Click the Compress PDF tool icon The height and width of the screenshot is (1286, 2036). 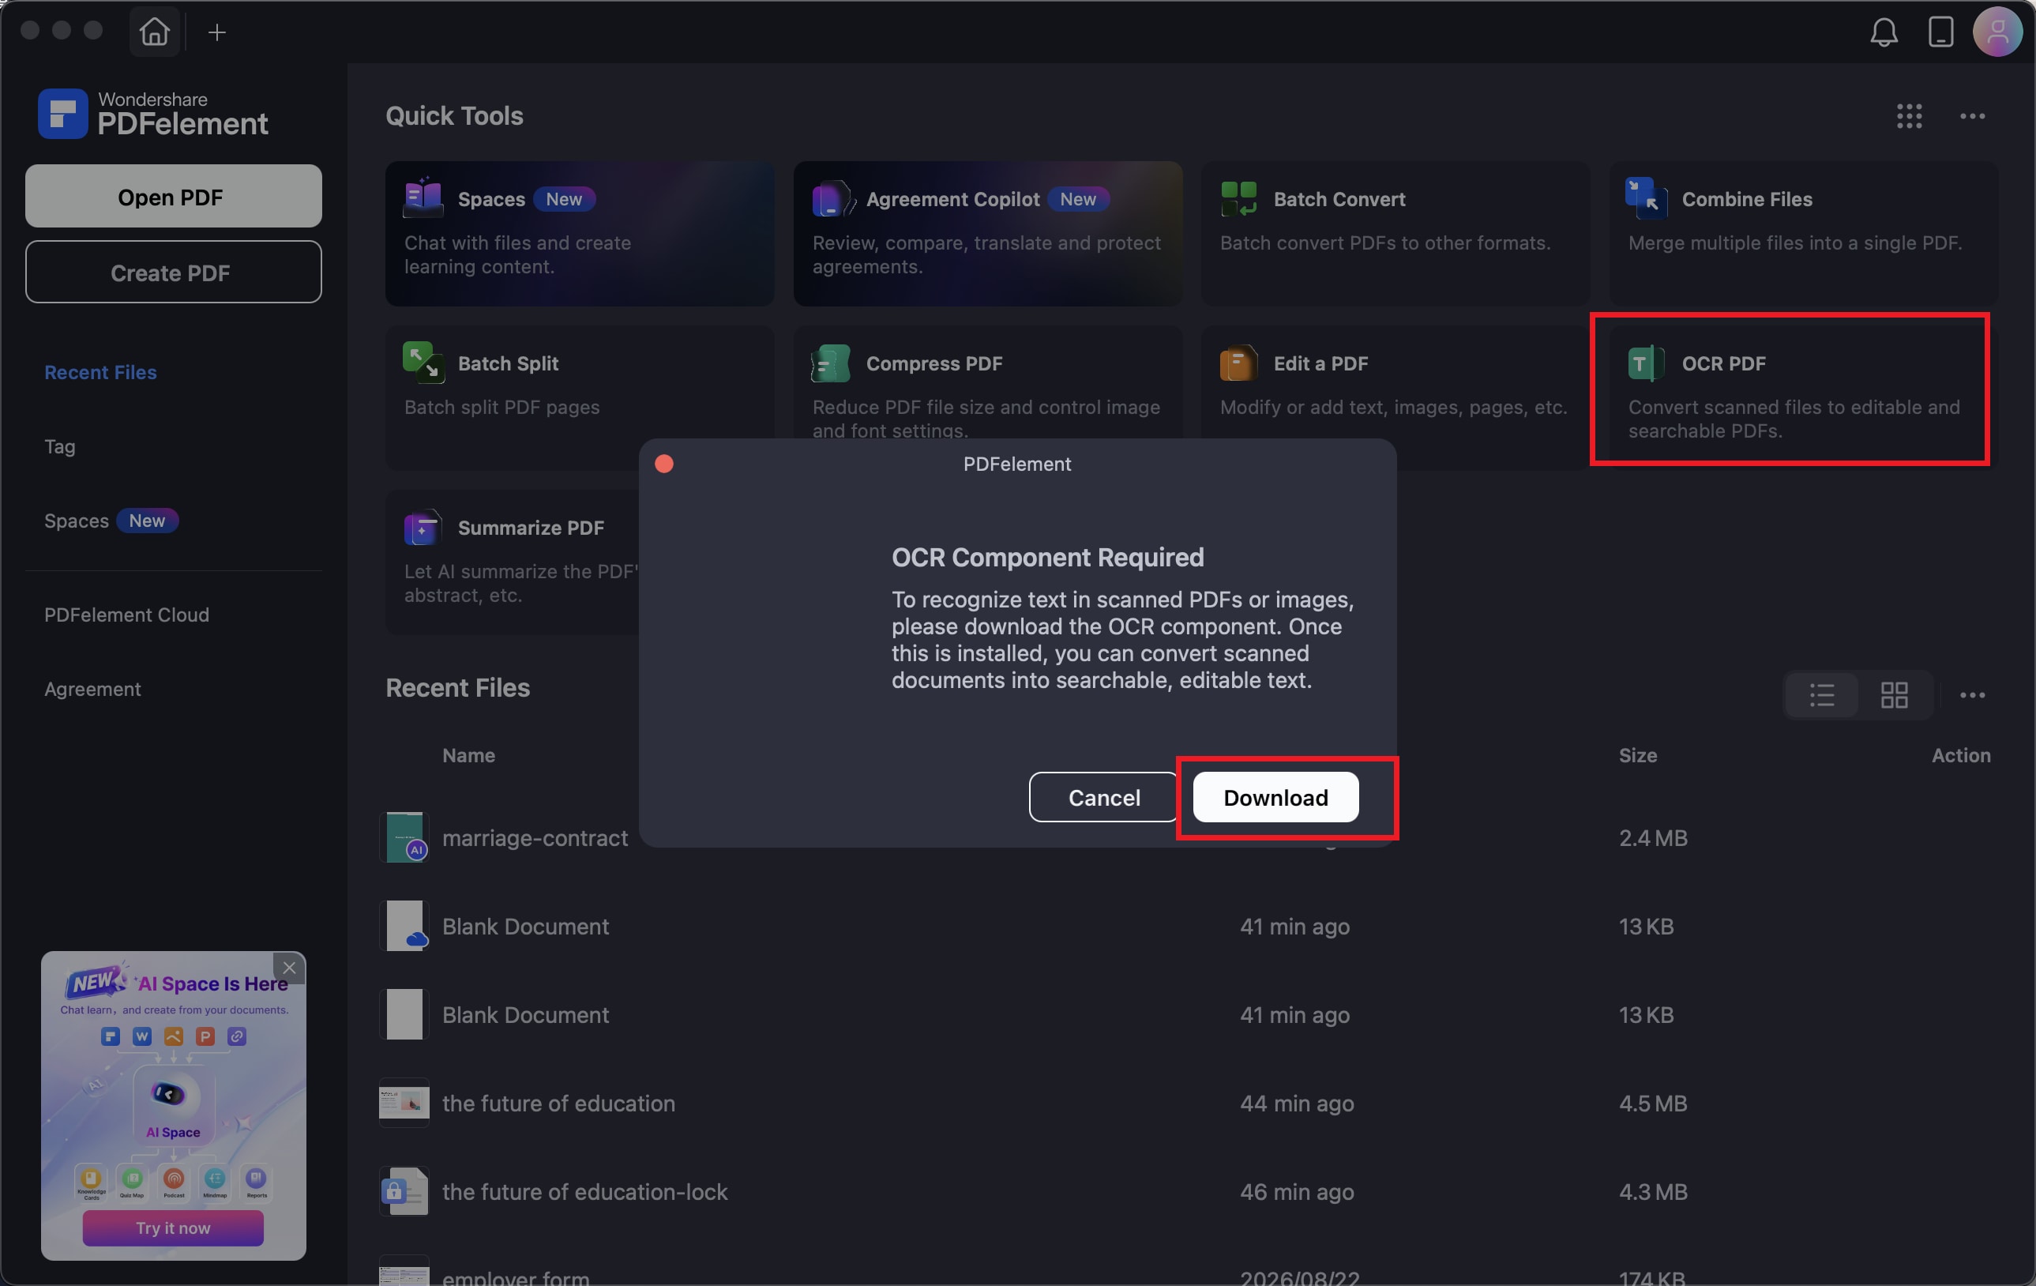tap(831, 363)
